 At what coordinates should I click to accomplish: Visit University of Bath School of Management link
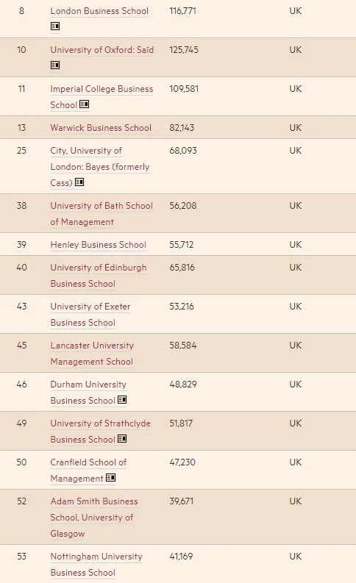click(x=102, y=214)
